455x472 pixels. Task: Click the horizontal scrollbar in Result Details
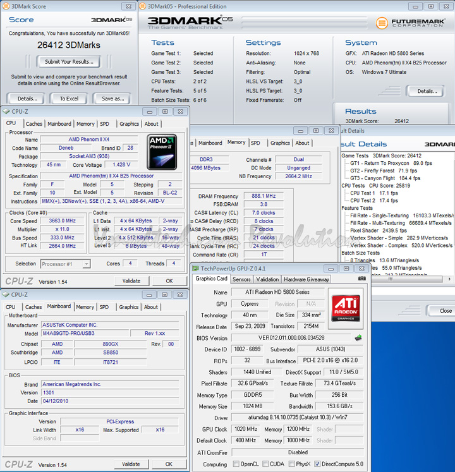tap(407, 279)
